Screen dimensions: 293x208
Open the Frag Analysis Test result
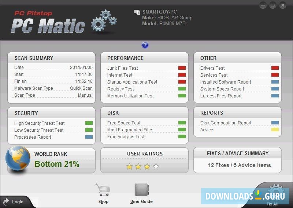[126, 137]
